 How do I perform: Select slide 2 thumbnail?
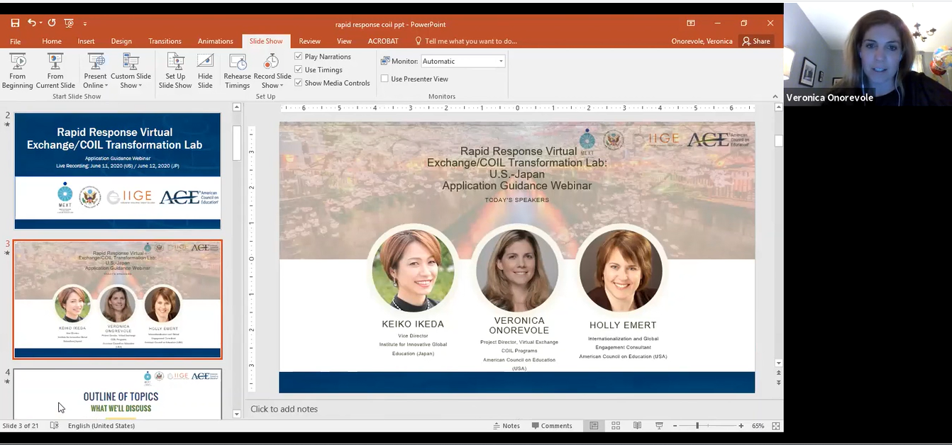pos(118,171)
